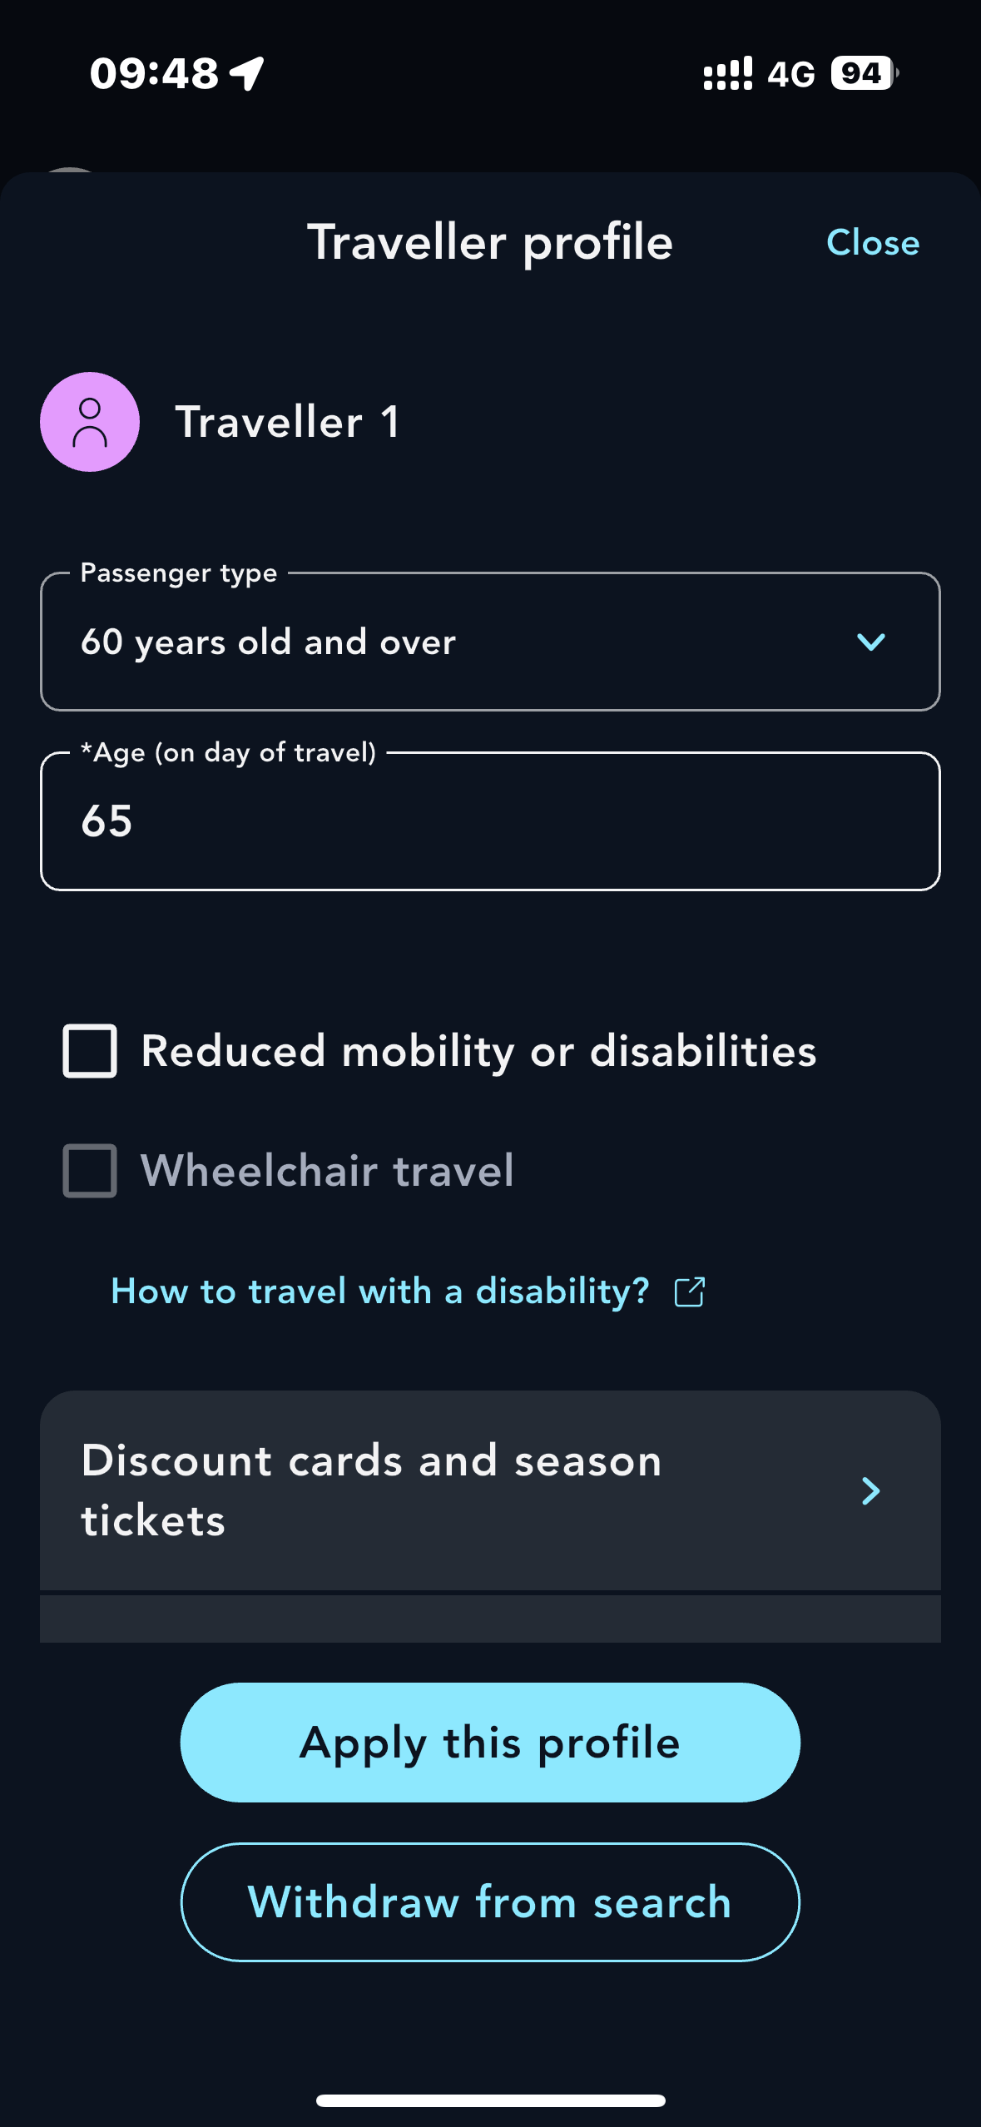Open How to travel with a disability link
The image size is (981, 2127).
pos(380,1292)
